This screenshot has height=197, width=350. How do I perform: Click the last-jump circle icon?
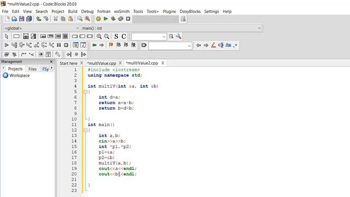[x=77, y=54]
